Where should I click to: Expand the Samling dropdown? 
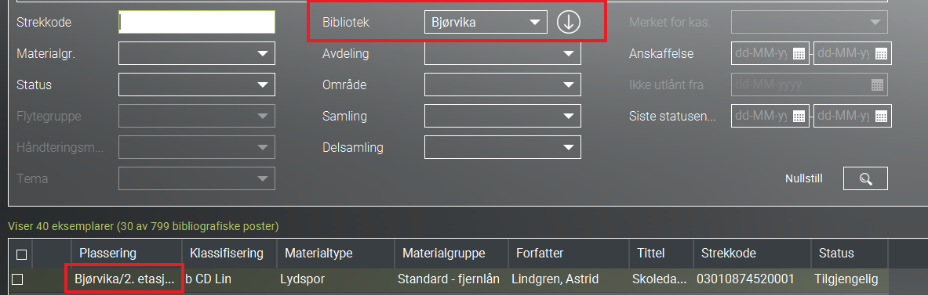pyautogui.click(x=503, y=117)
